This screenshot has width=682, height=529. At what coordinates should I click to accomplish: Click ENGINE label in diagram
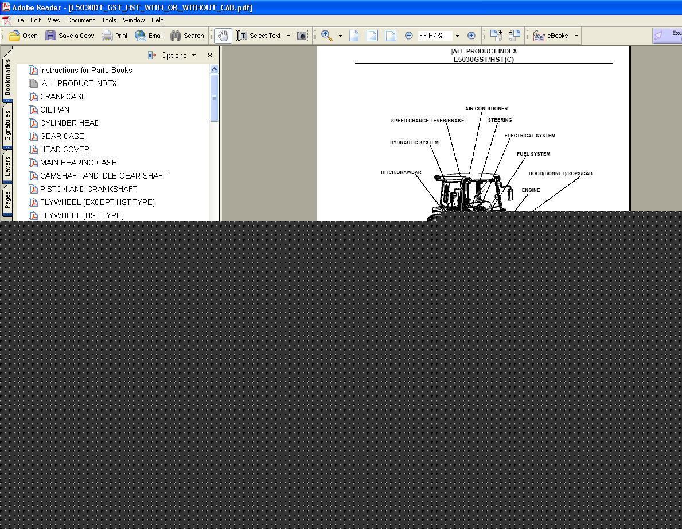tap(531, 190)
